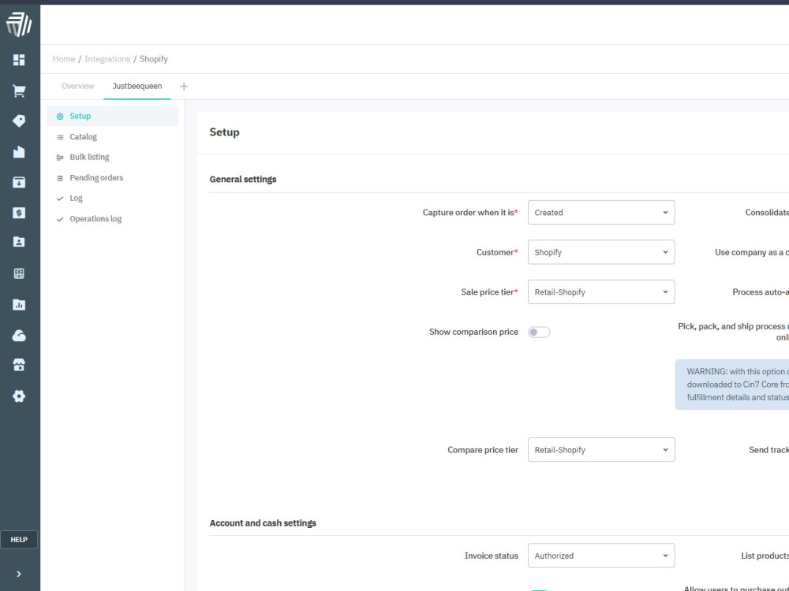Image resolution: width=789 pixels, height=591 pixels.
Task: Click the checkmark icon beside Operations log
Action: pos(60,219)
